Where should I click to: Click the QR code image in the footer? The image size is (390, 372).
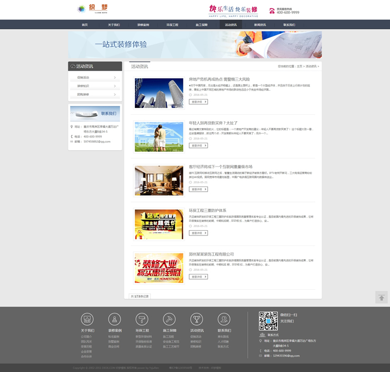[x=268, y=321]
